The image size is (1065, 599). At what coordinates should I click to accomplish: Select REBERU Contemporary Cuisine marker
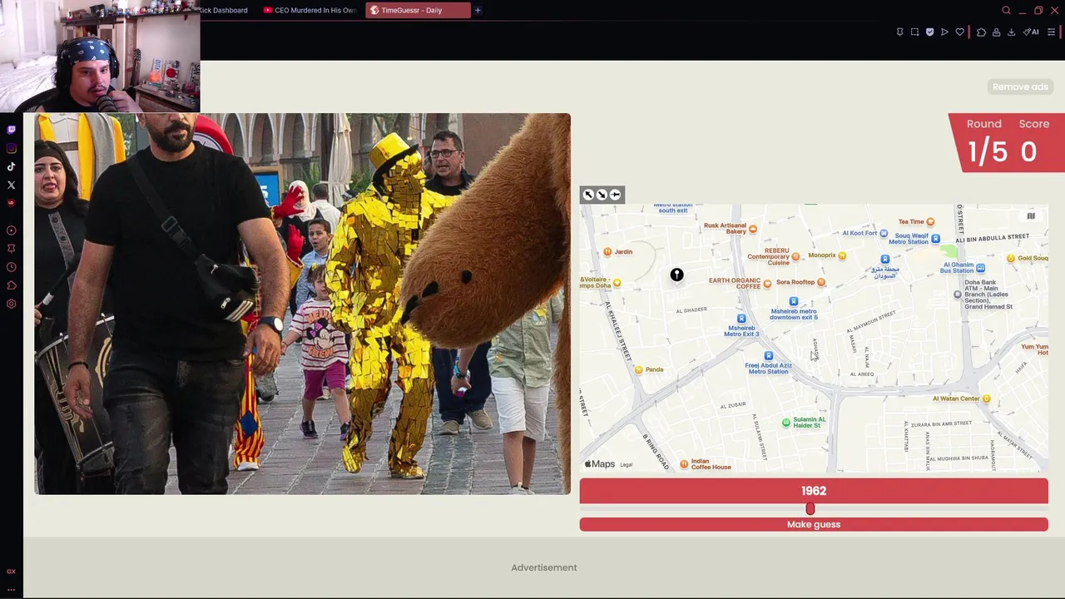(x=795, y=256)
